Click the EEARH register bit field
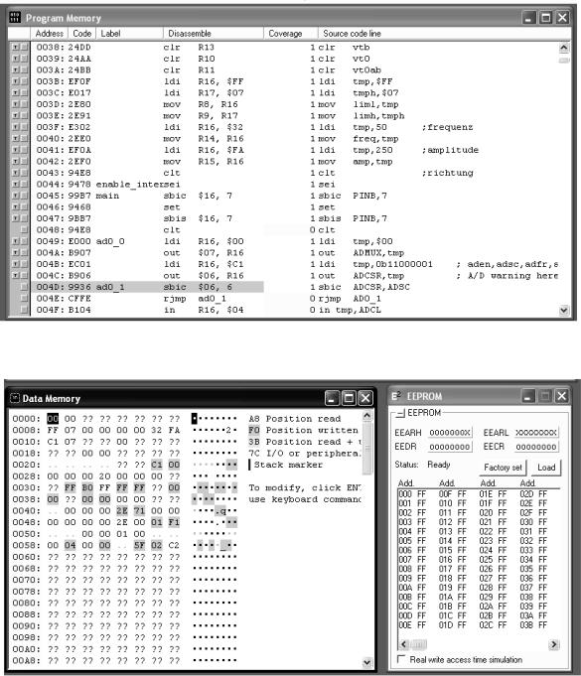Image resolution: width=581 pixels, height=676 pixels. [x=450, y=433]
